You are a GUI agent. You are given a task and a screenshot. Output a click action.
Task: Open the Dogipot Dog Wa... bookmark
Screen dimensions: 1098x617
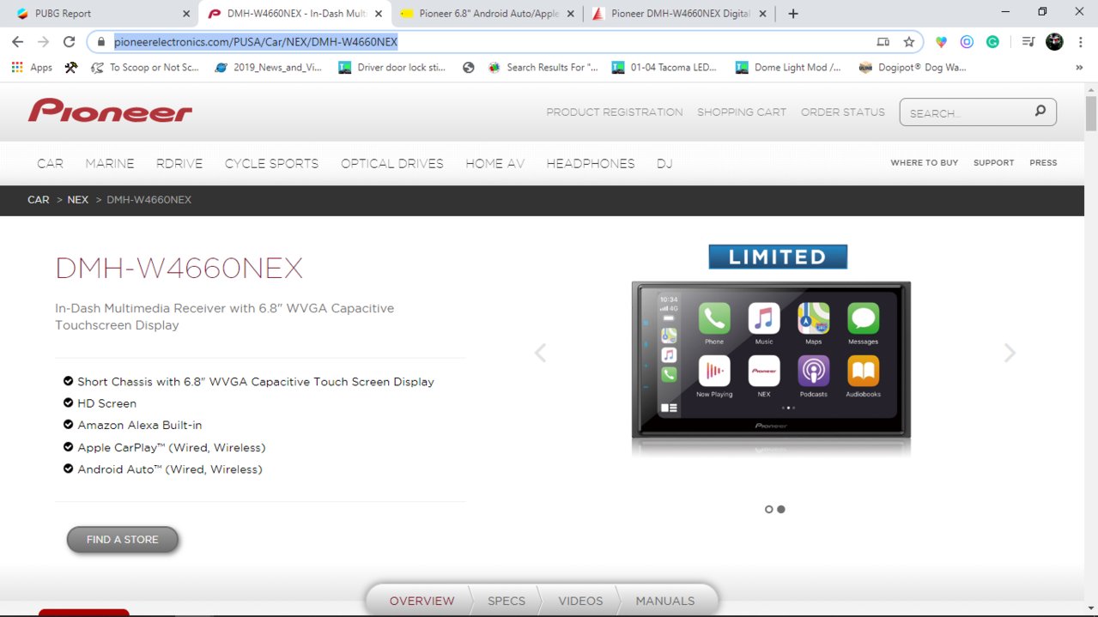(913, 67)
